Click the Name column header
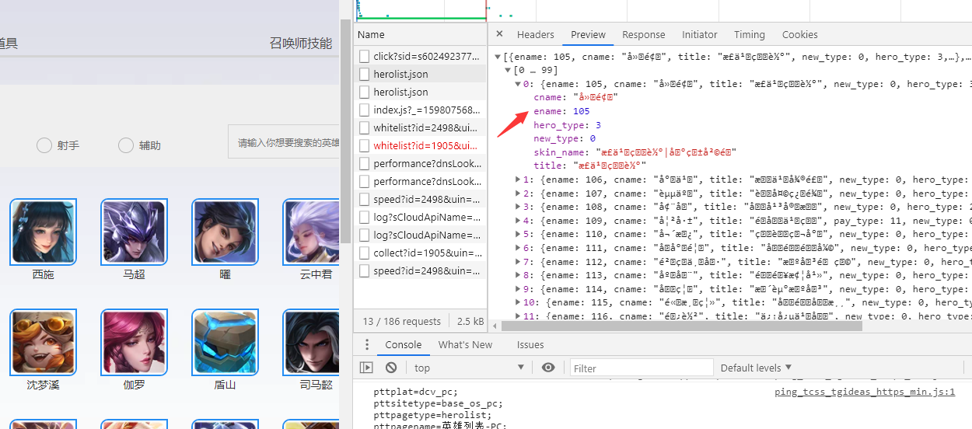Viewport: 972px width, 429px height. [421, 34]
